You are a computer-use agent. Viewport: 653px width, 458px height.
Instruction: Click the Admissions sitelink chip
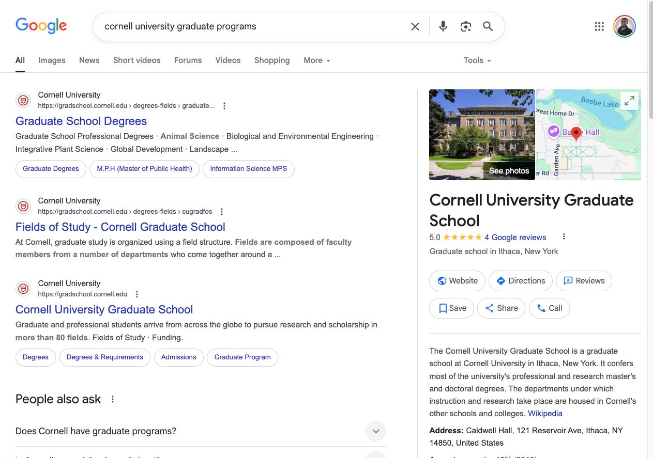click(x=179, y=357)
